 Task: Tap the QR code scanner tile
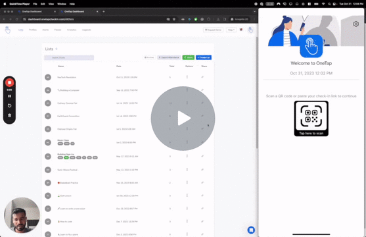(x=311, y=118)
